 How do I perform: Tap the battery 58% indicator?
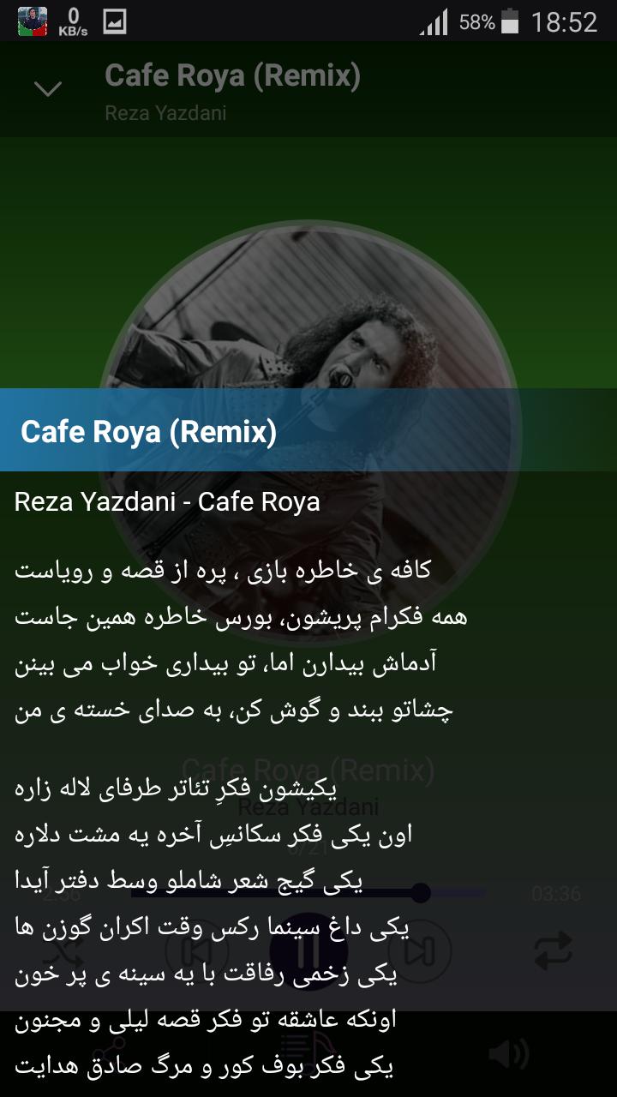click(x=489, y=22)
